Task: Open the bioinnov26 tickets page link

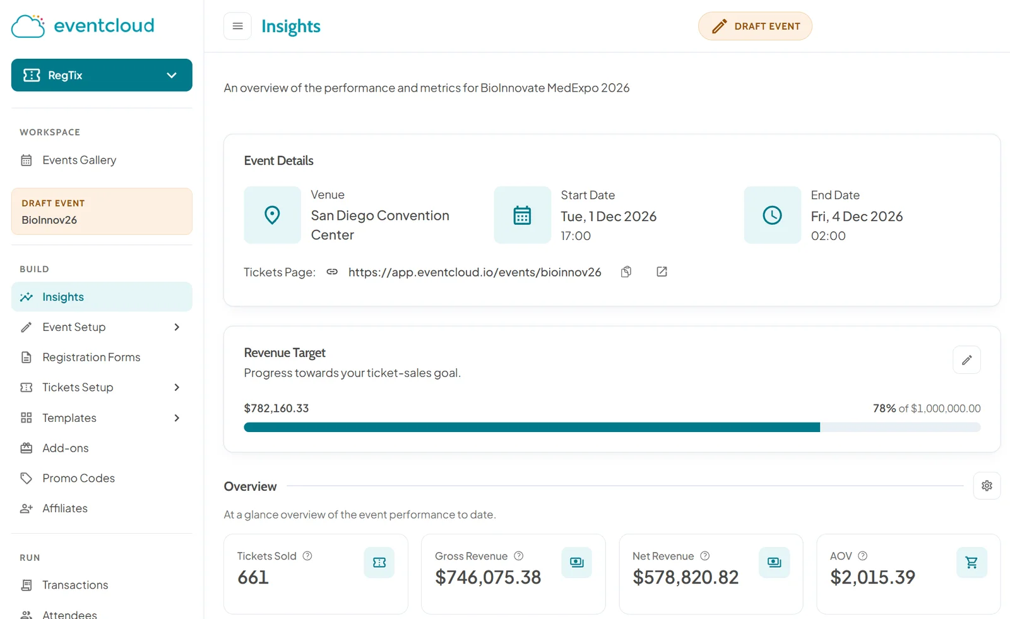Action: [475, 272]
